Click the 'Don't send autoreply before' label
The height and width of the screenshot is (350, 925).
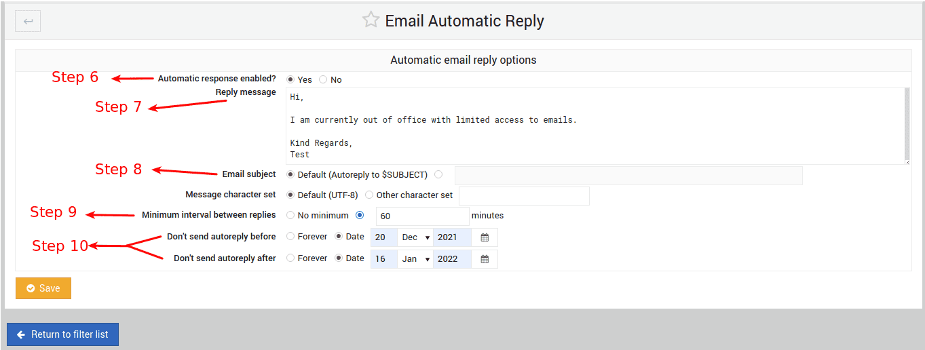[221, 237]
